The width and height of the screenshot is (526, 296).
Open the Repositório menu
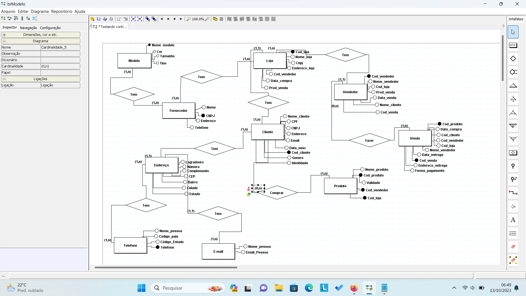point(62,12)
